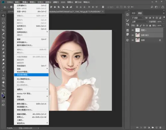Expand the layer opacity dropdown arrow
The image size is (166, 130).
tap(164, 22)
